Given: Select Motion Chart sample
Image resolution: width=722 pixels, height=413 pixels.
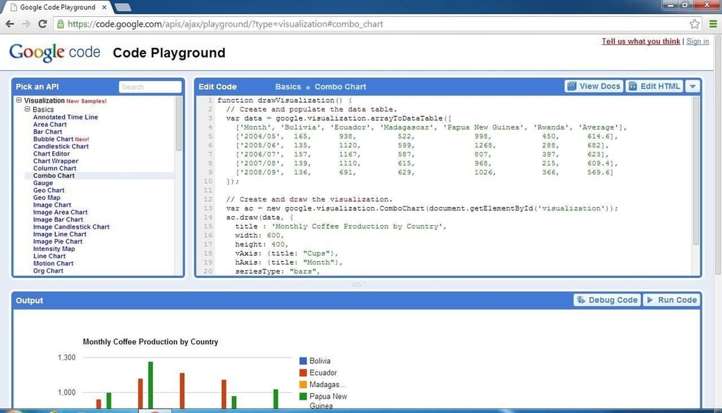Looking at the screenshot, I should click(53, 264).
